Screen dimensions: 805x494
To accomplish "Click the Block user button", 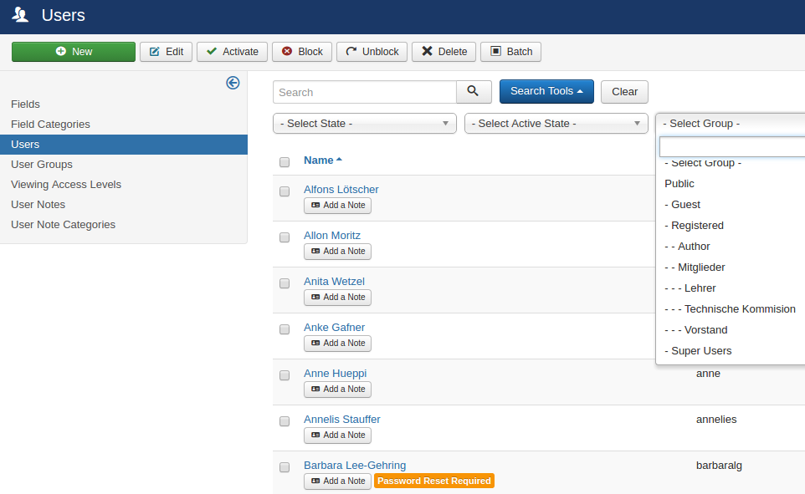I will pos(302,52).
